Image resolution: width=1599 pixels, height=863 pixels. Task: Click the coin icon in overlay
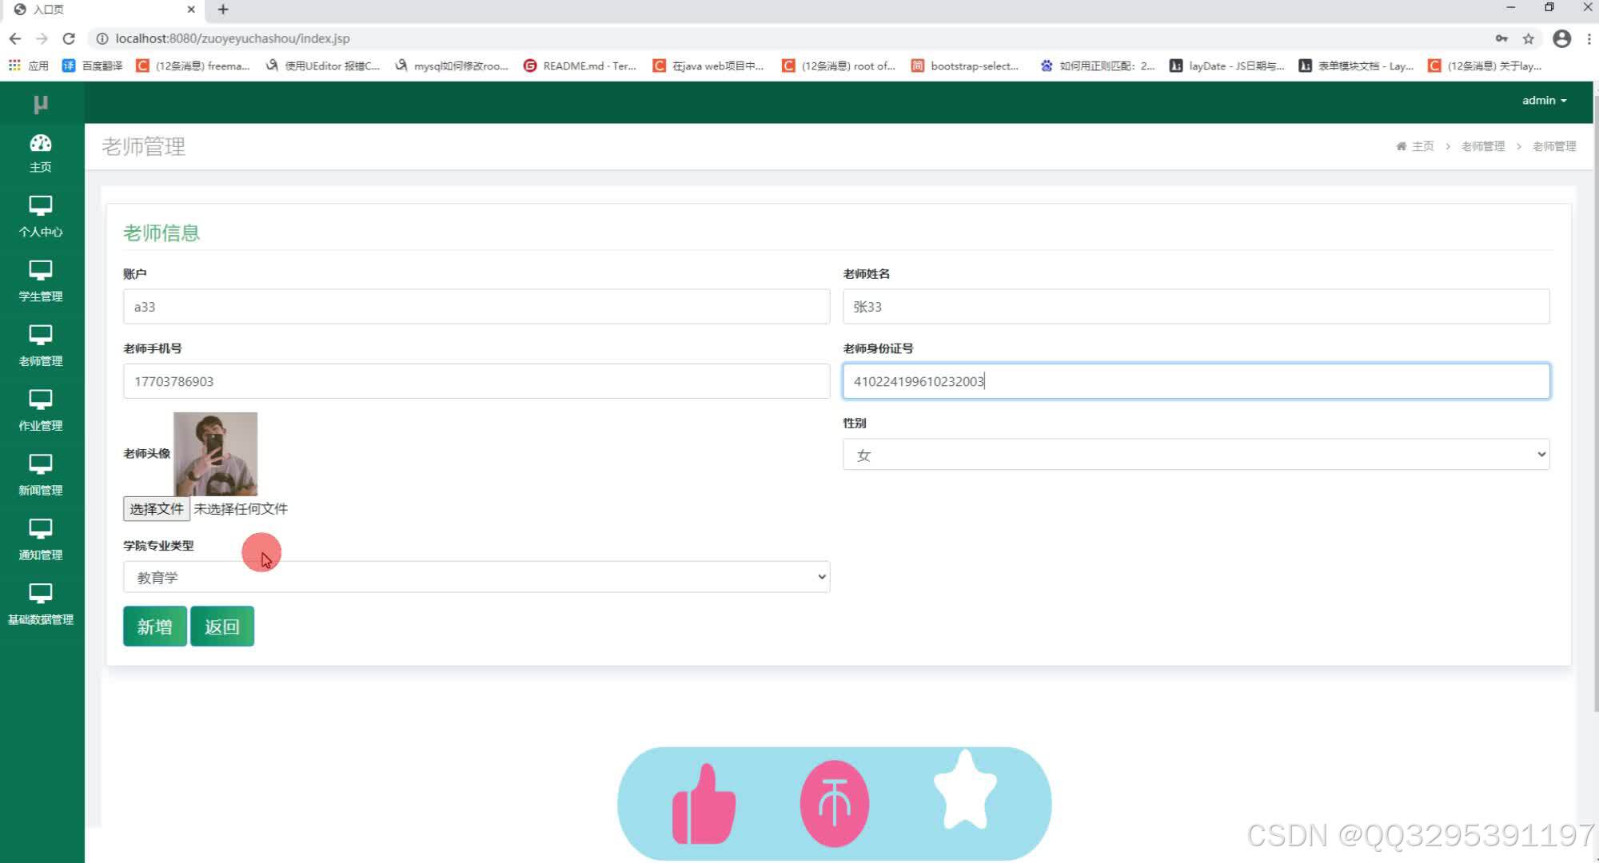pyautogui.click(x=834, y=803)
